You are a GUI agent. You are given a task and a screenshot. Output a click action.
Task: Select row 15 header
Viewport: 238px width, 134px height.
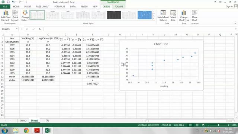2,87
